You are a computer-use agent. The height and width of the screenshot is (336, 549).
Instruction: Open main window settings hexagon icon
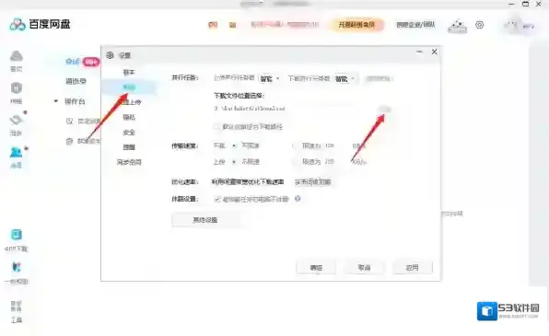[479, 25]
